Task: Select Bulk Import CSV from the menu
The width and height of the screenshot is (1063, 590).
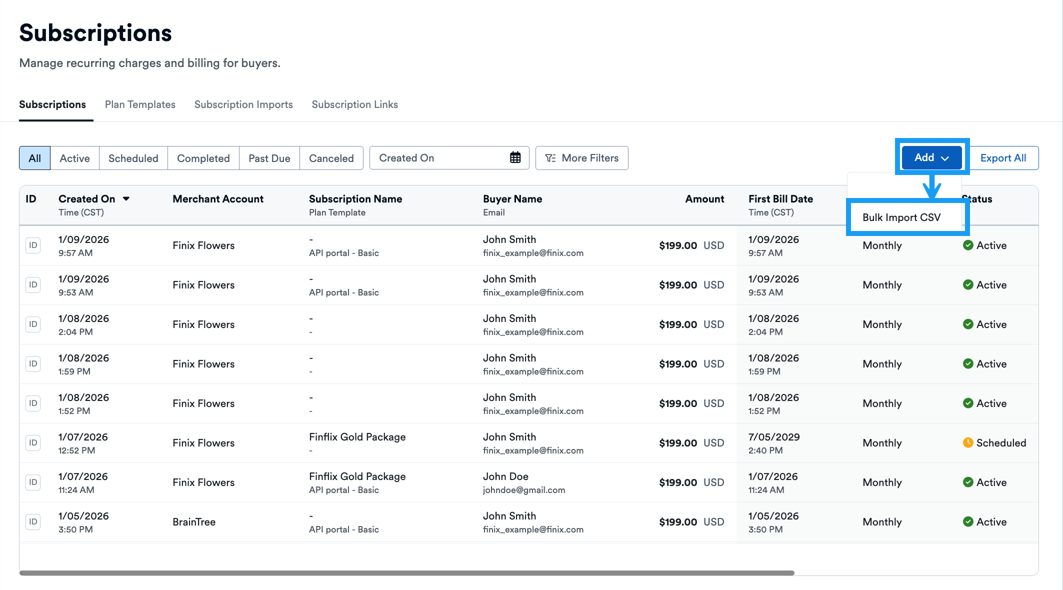Action: 901,217
